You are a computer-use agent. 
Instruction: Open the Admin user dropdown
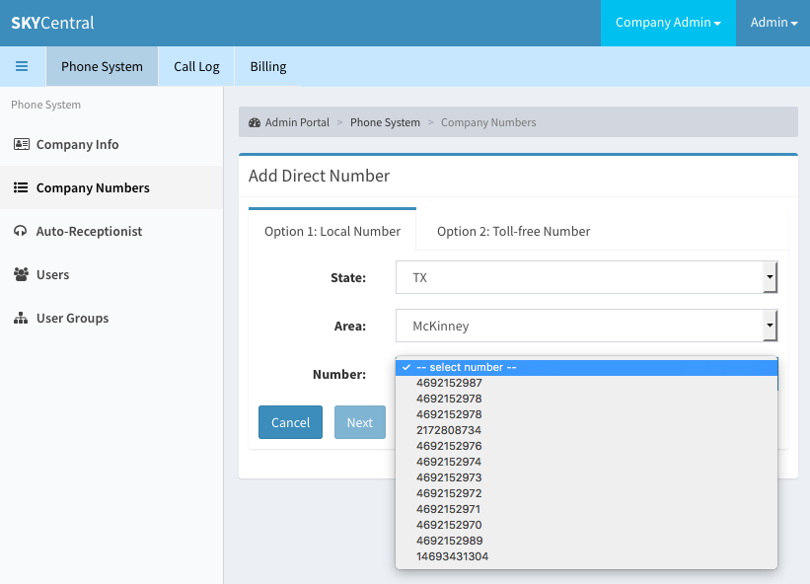point(773,23)
